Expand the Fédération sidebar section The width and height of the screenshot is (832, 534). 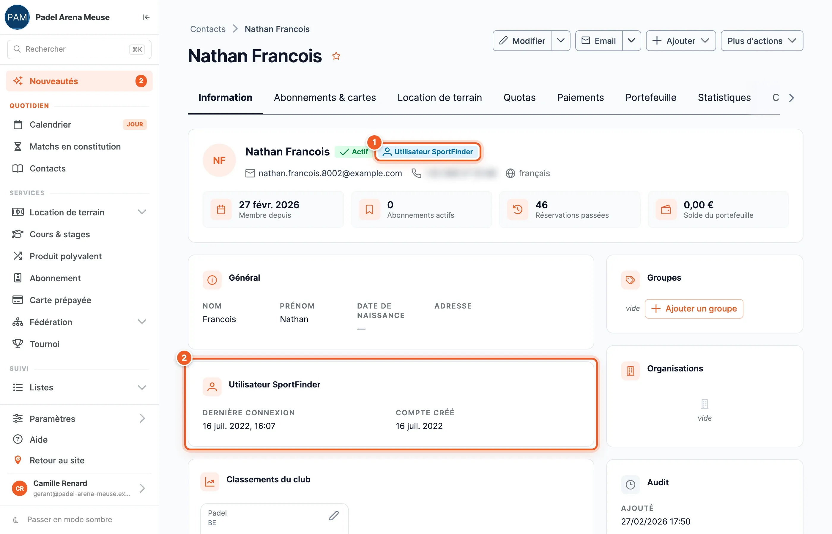point(142,322)
